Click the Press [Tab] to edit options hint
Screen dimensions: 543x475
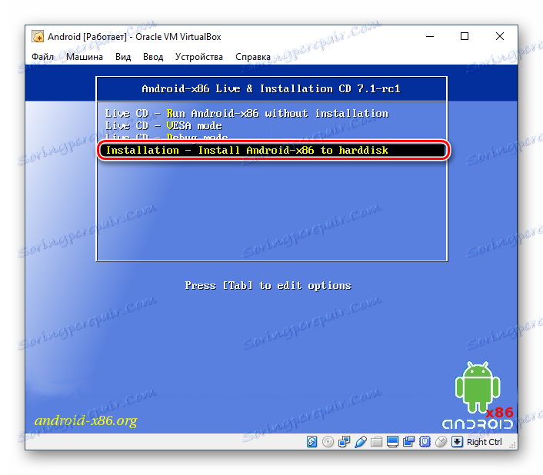(x=268, y=285)
